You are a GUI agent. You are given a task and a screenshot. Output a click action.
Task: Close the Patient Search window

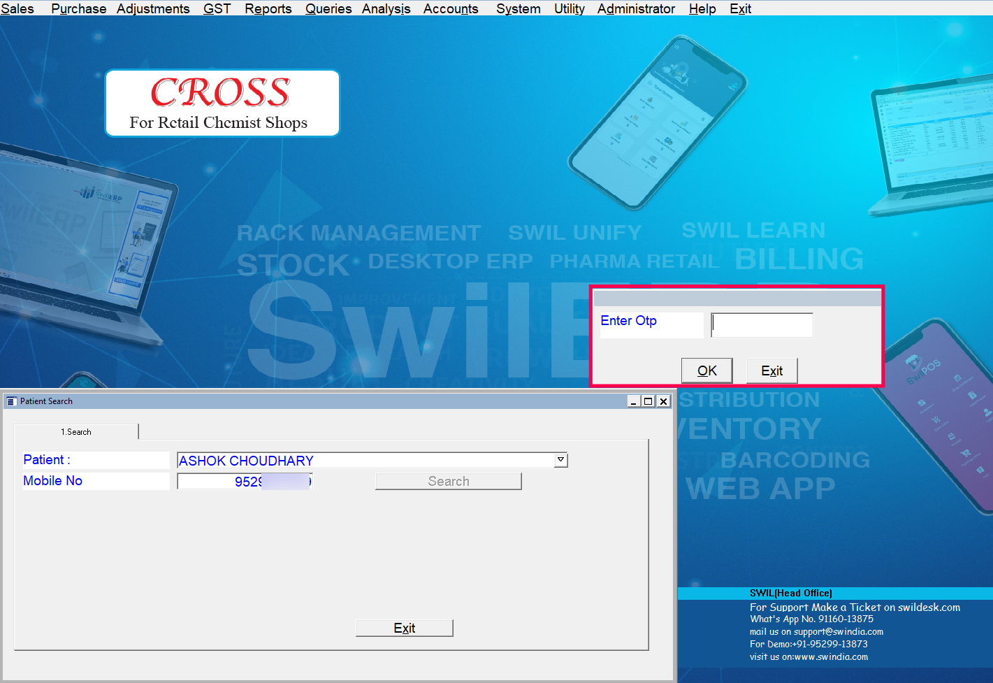click(x=664, y=401)
